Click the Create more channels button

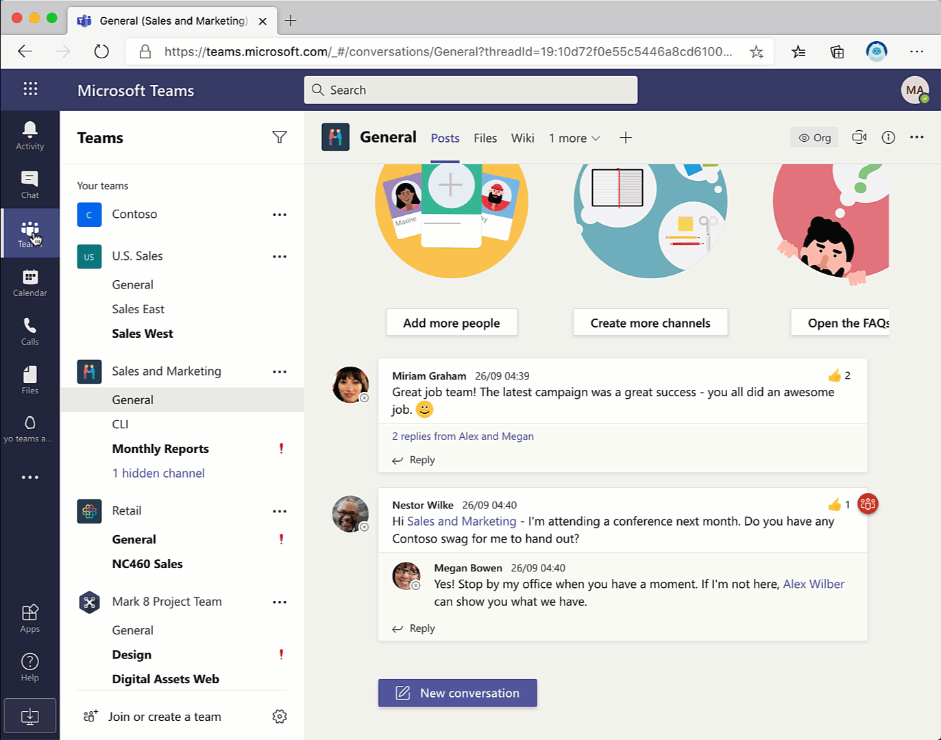tap(650, 323)
